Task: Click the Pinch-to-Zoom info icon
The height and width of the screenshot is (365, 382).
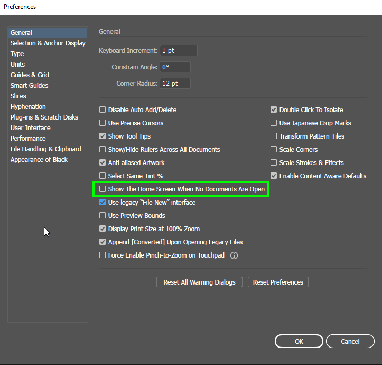Action: click(234, 255)
